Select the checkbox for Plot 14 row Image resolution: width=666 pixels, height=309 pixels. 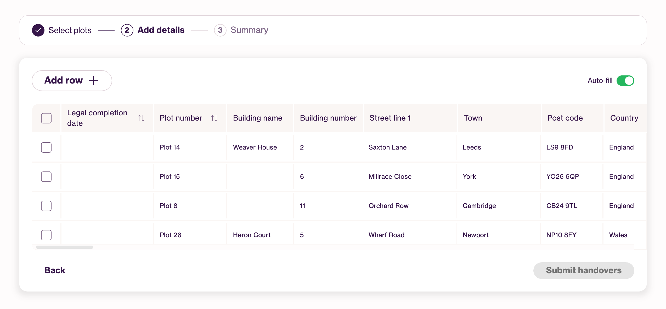[46, 147]
